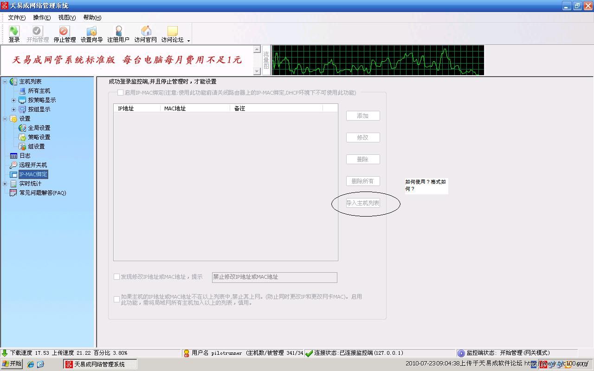Click the 添加 button
The height and width of the screenshot is (371, 594).
[x=363, y=116]
